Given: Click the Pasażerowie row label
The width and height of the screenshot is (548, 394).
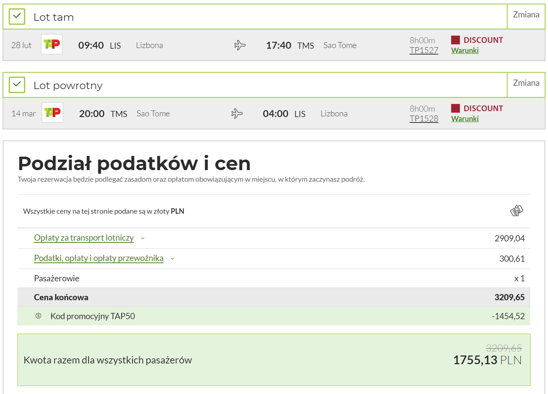Looking at the screenshot, I should point(56,278).
